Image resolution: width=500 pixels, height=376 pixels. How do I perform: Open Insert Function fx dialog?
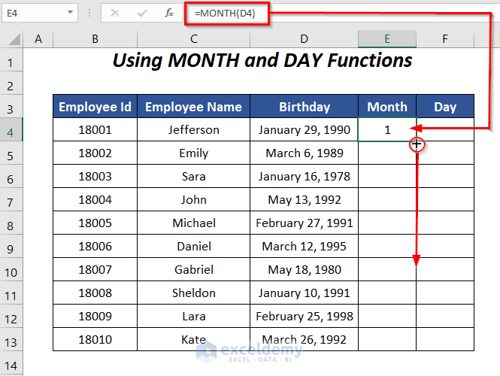(x=169, y=13)
